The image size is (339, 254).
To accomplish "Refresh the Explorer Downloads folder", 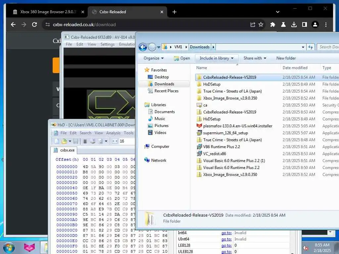I will 311,47.
